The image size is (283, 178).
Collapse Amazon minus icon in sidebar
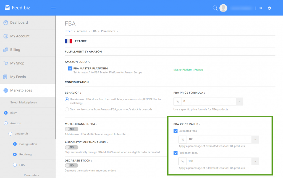(6, 123)
